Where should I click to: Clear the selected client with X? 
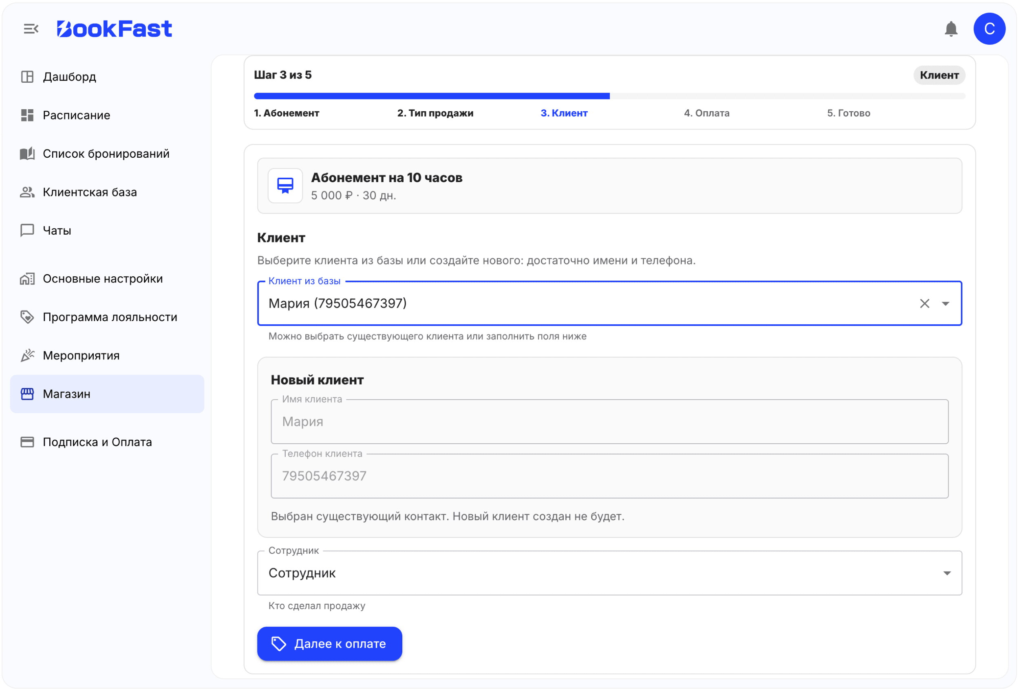point(924,303)
